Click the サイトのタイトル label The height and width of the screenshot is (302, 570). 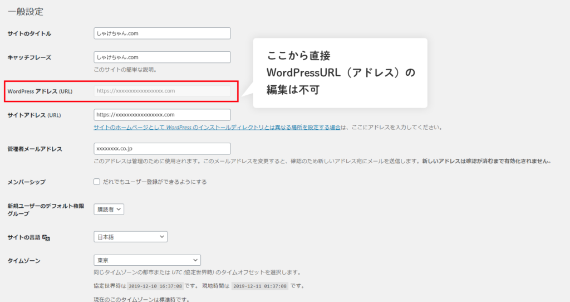tap(29, 34)
